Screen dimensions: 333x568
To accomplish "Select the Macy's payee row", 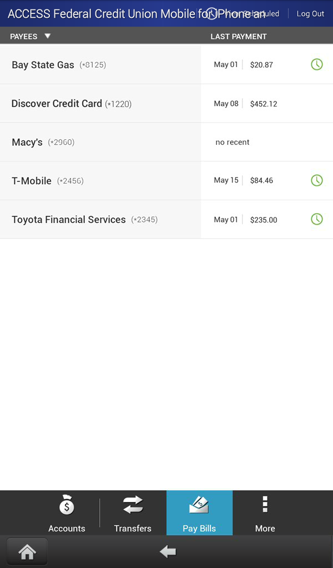I will [100, 142].
